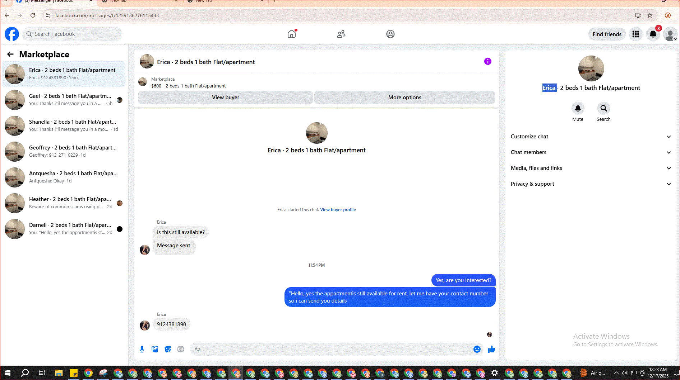Click the large listing photo in right panel

591,68
